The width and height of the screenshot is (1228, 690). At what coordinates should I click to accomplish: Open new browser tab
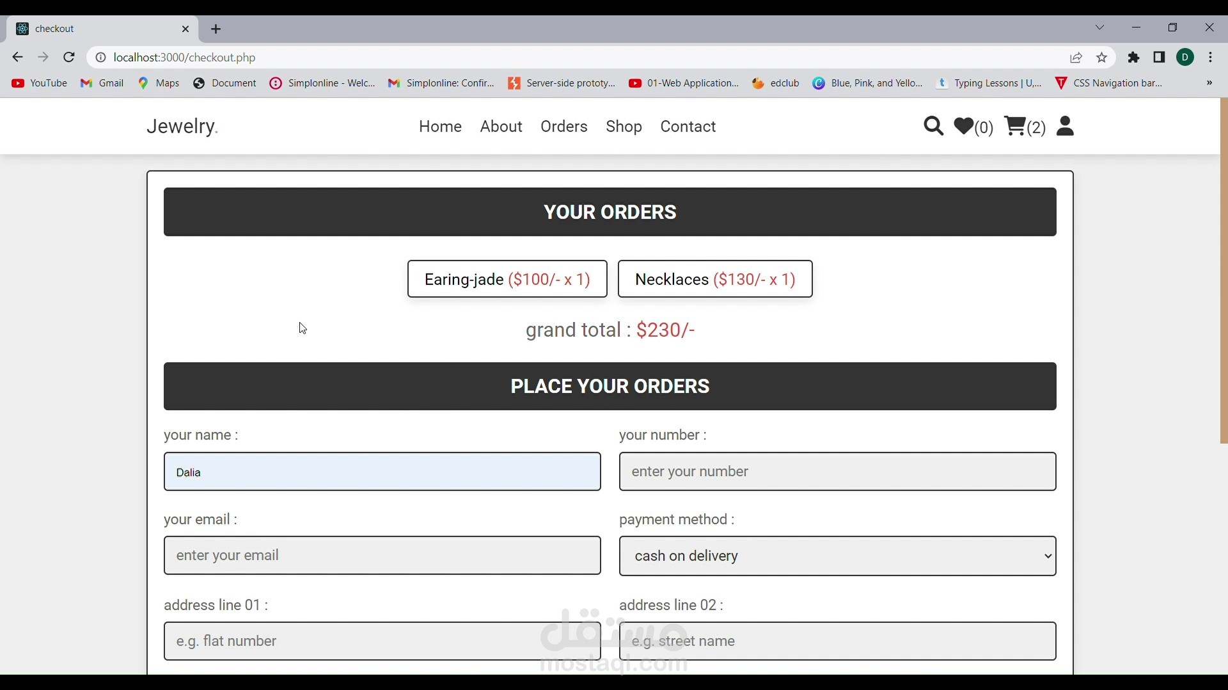[x=216, y=29]
